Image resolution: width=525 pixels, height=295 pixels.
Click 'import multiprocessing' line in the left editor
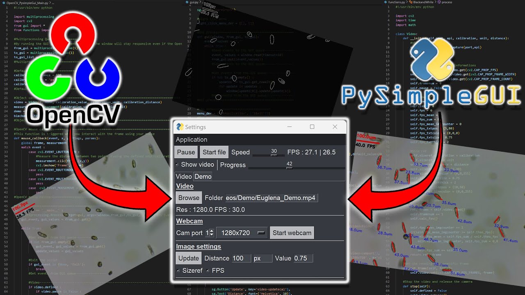(x=34, y=17)
